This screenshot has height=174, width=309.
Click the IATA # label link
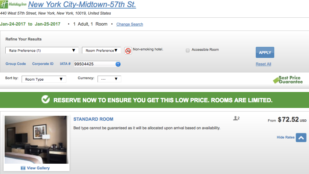65,64
